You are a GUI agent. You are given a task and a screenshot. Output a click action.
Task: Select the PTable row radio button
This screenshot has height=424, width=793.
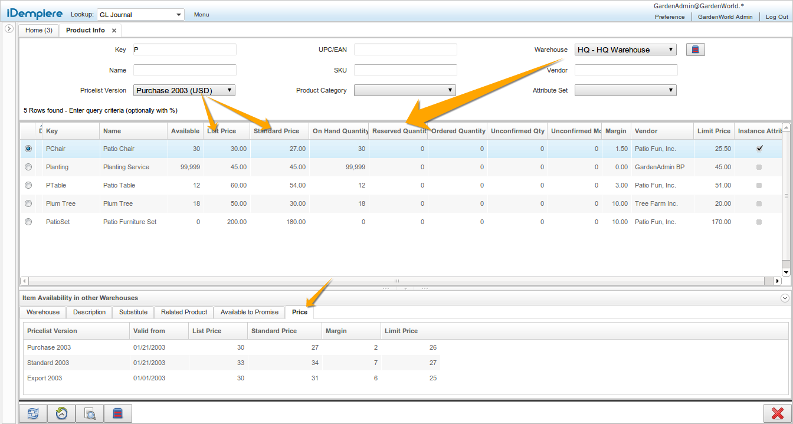tap(28, 185)
